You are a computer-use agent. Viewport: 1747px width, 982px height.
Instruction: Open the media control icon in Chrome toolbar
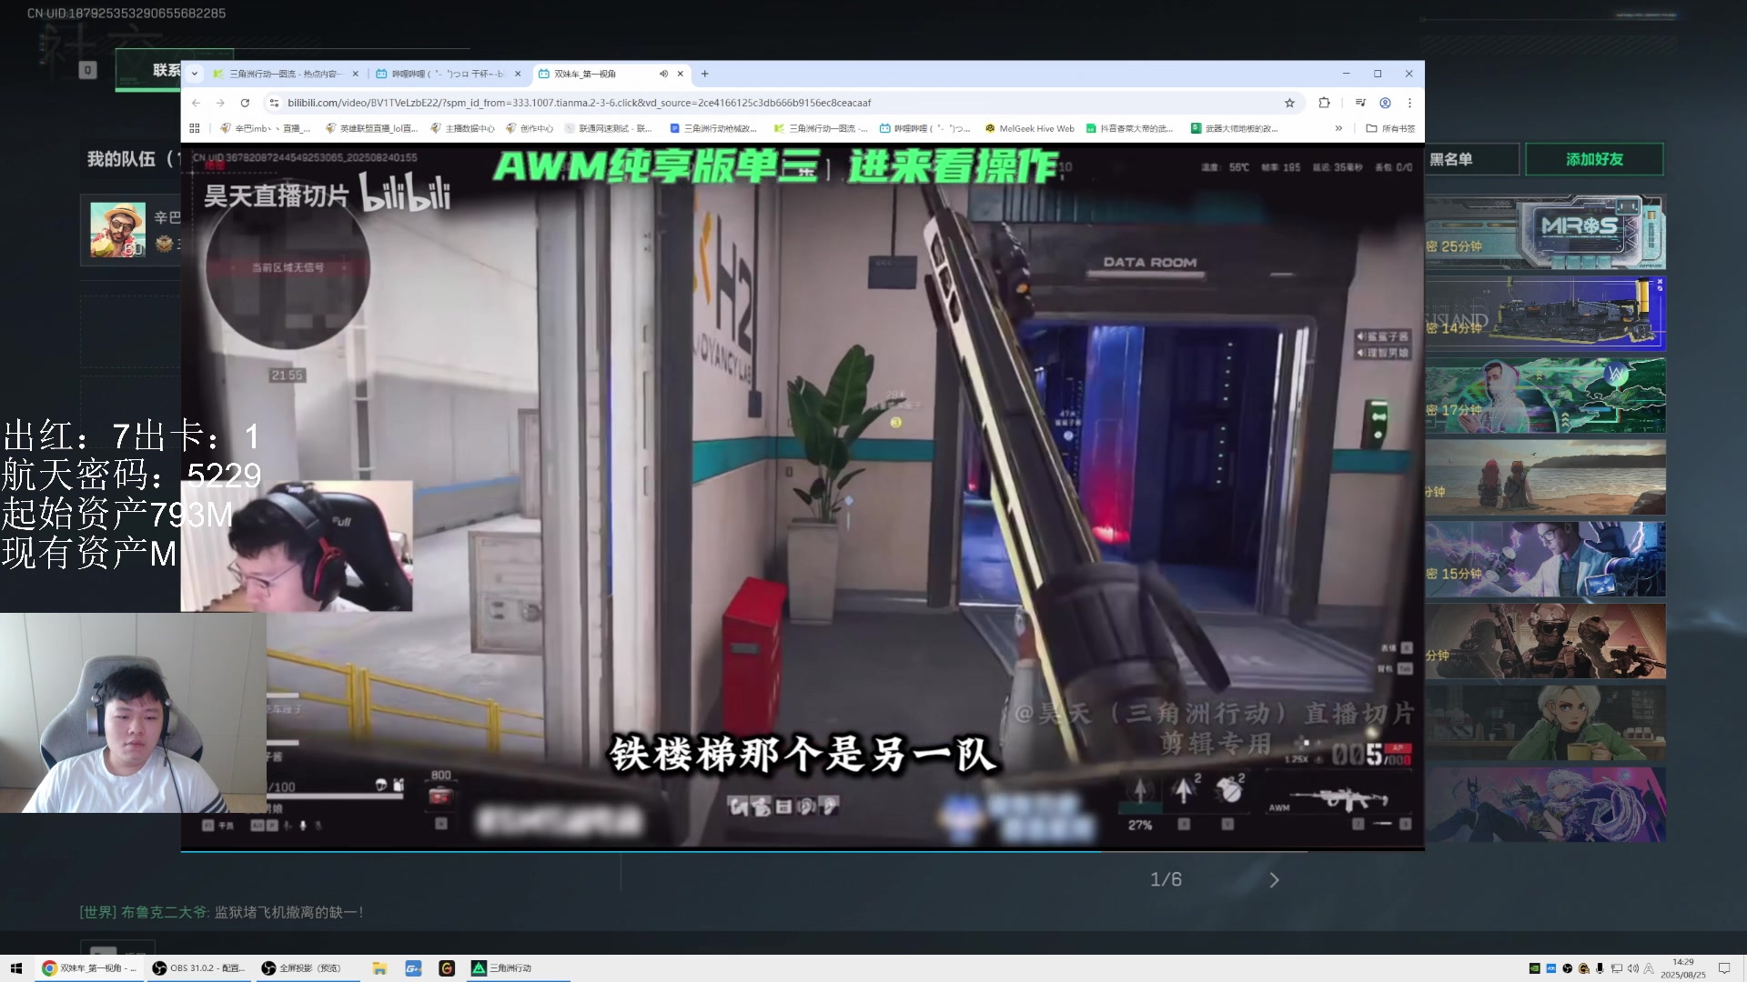pyautogui.click(x=1360, y=103)
